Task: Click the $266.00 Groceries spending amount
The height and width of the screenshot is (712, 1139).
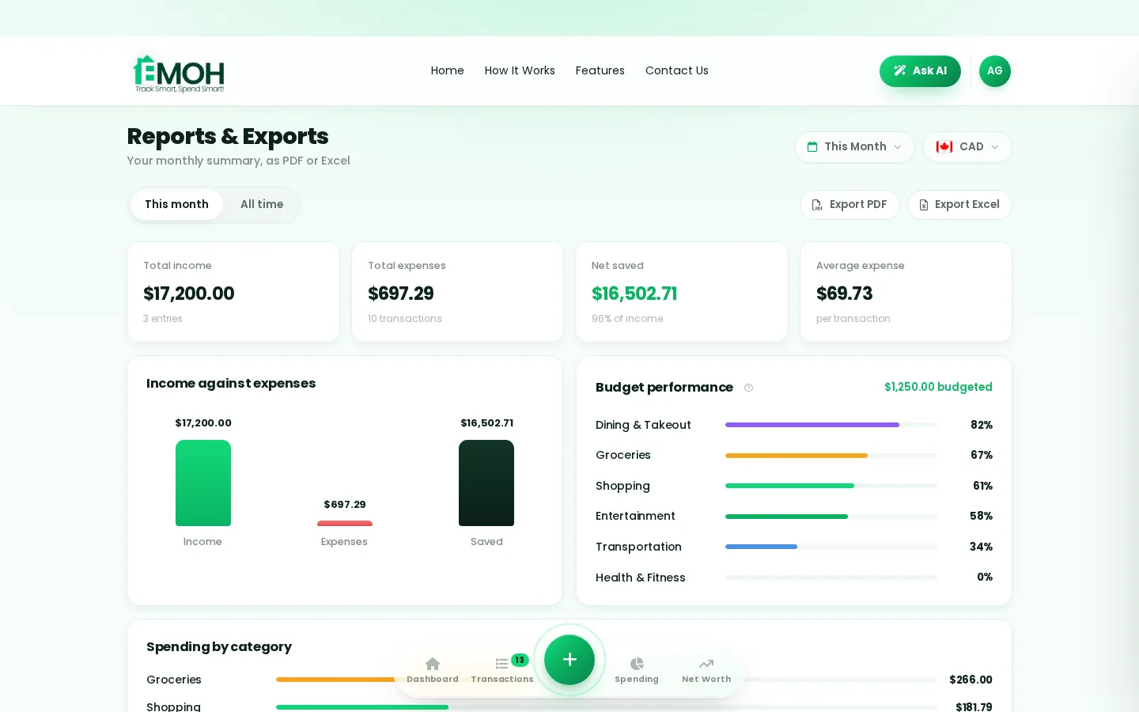Action: tap(971, 680)
